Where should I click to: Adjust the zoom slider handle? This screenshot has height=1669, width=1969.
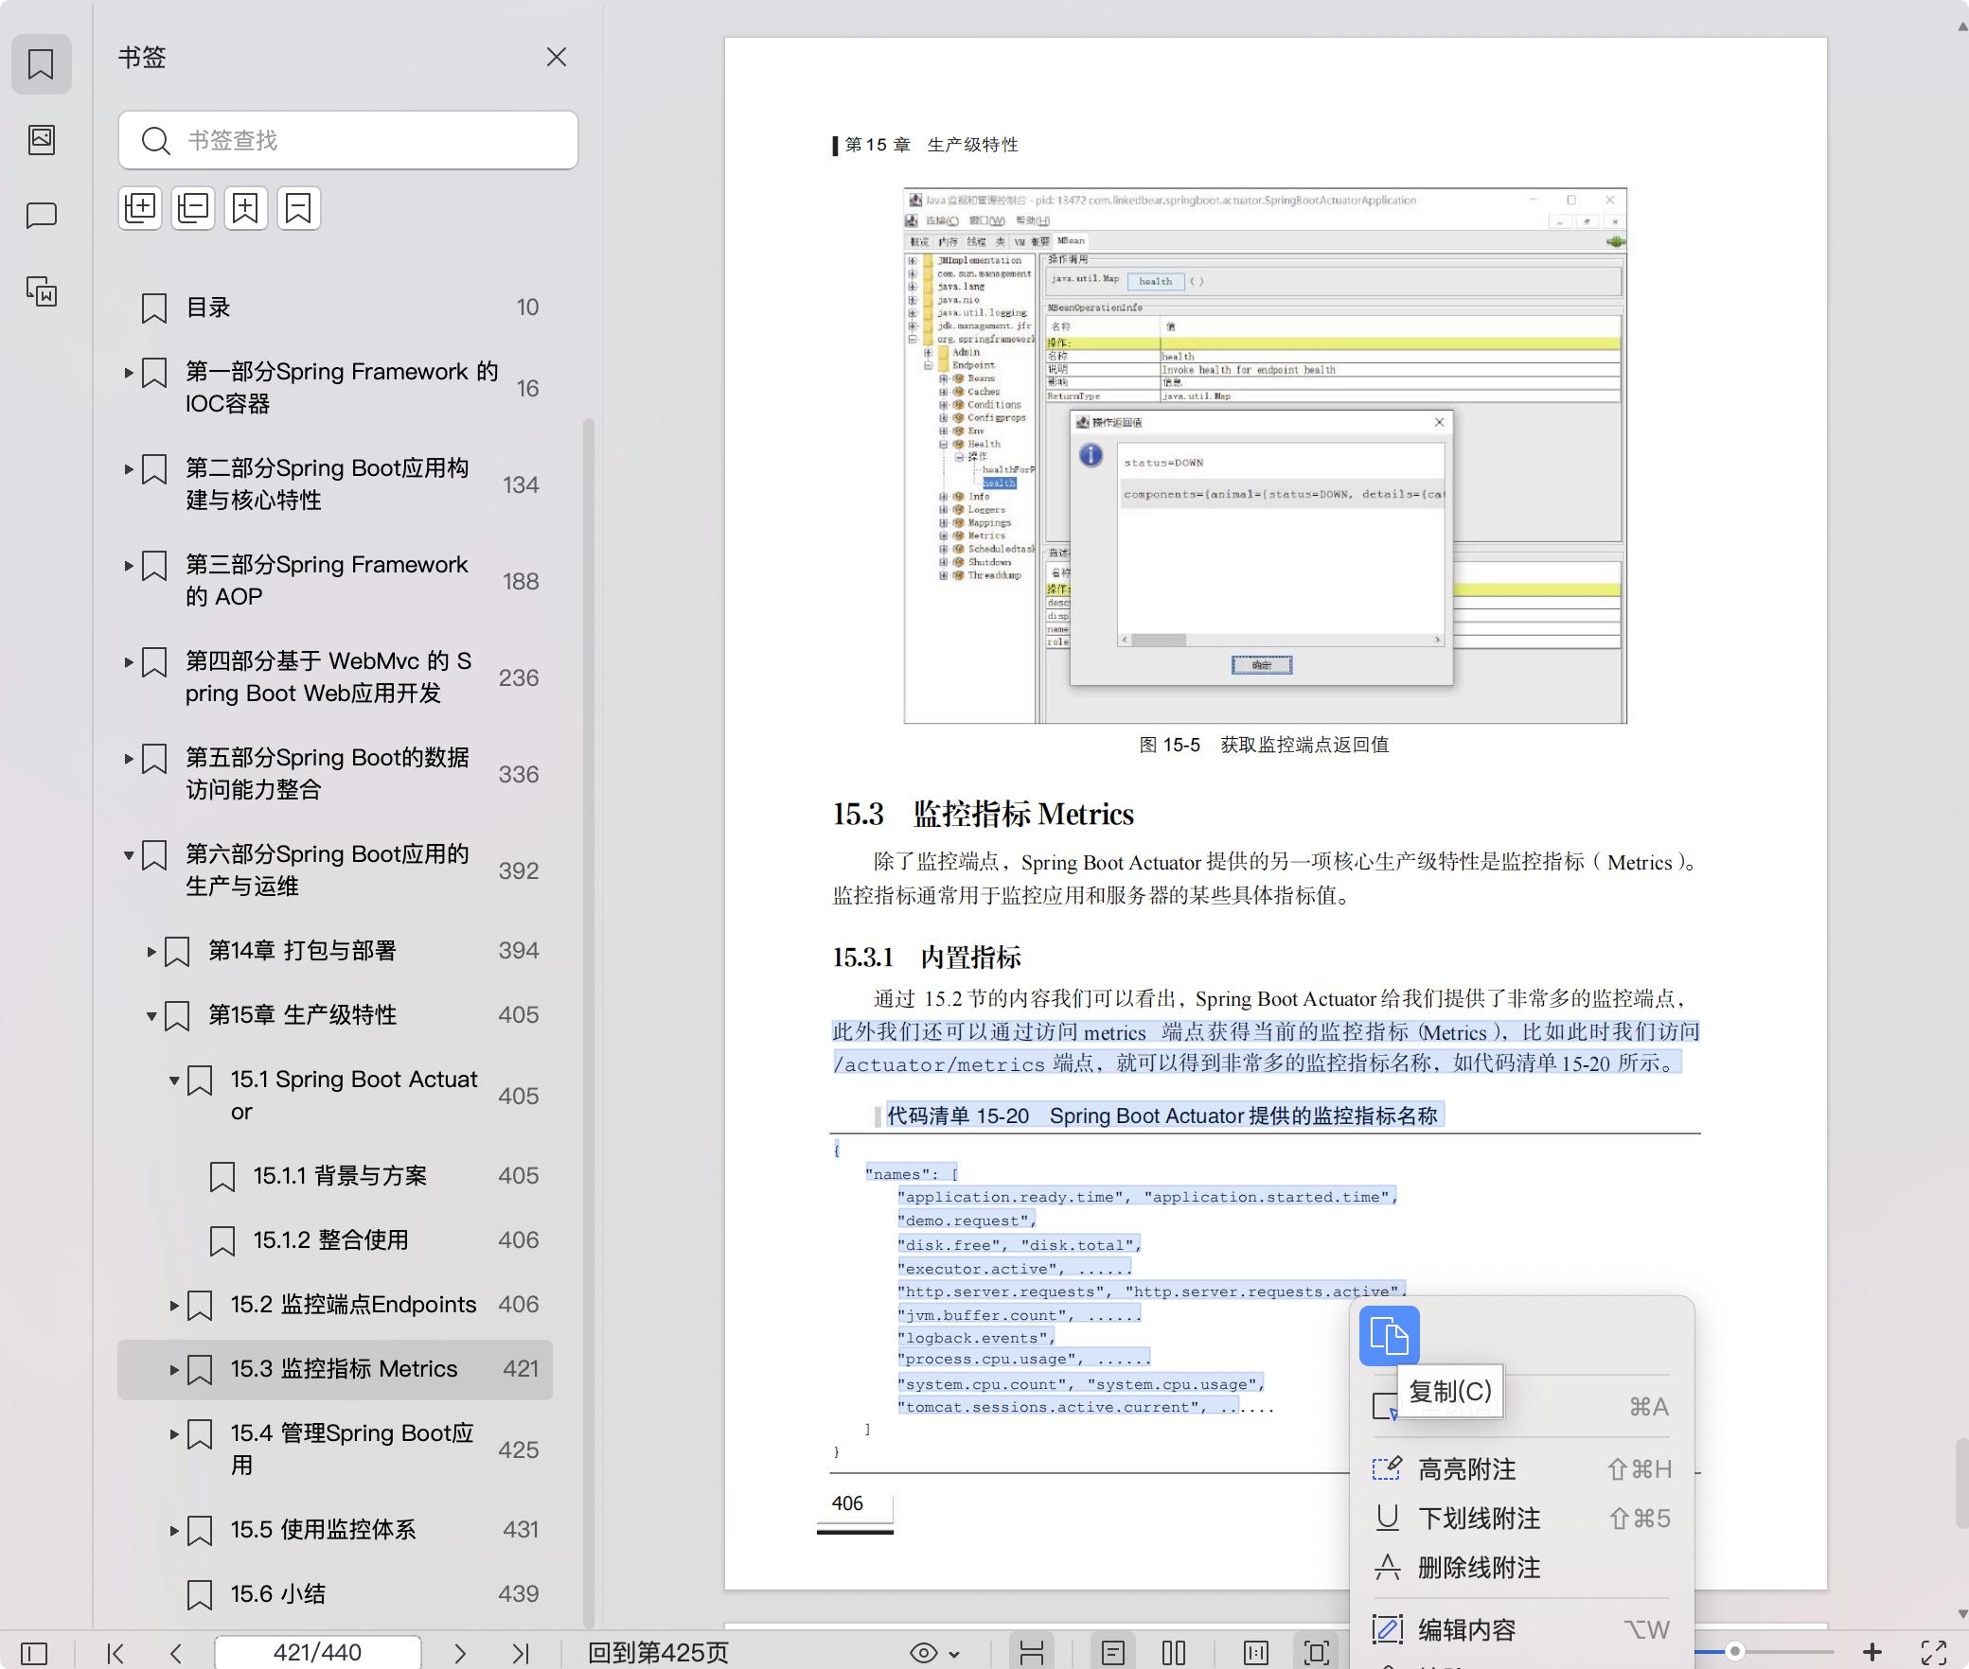(x=1734, y=1651)
